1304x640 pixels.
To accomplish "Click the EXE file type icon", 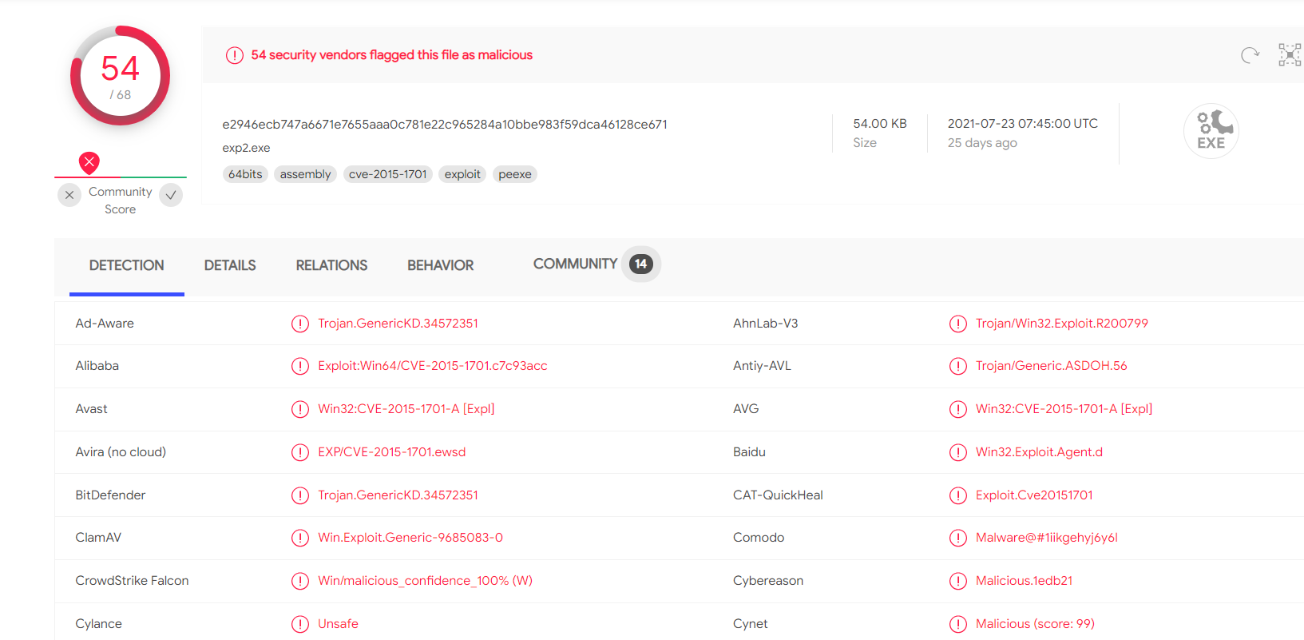I will [x=1211, y=131].
